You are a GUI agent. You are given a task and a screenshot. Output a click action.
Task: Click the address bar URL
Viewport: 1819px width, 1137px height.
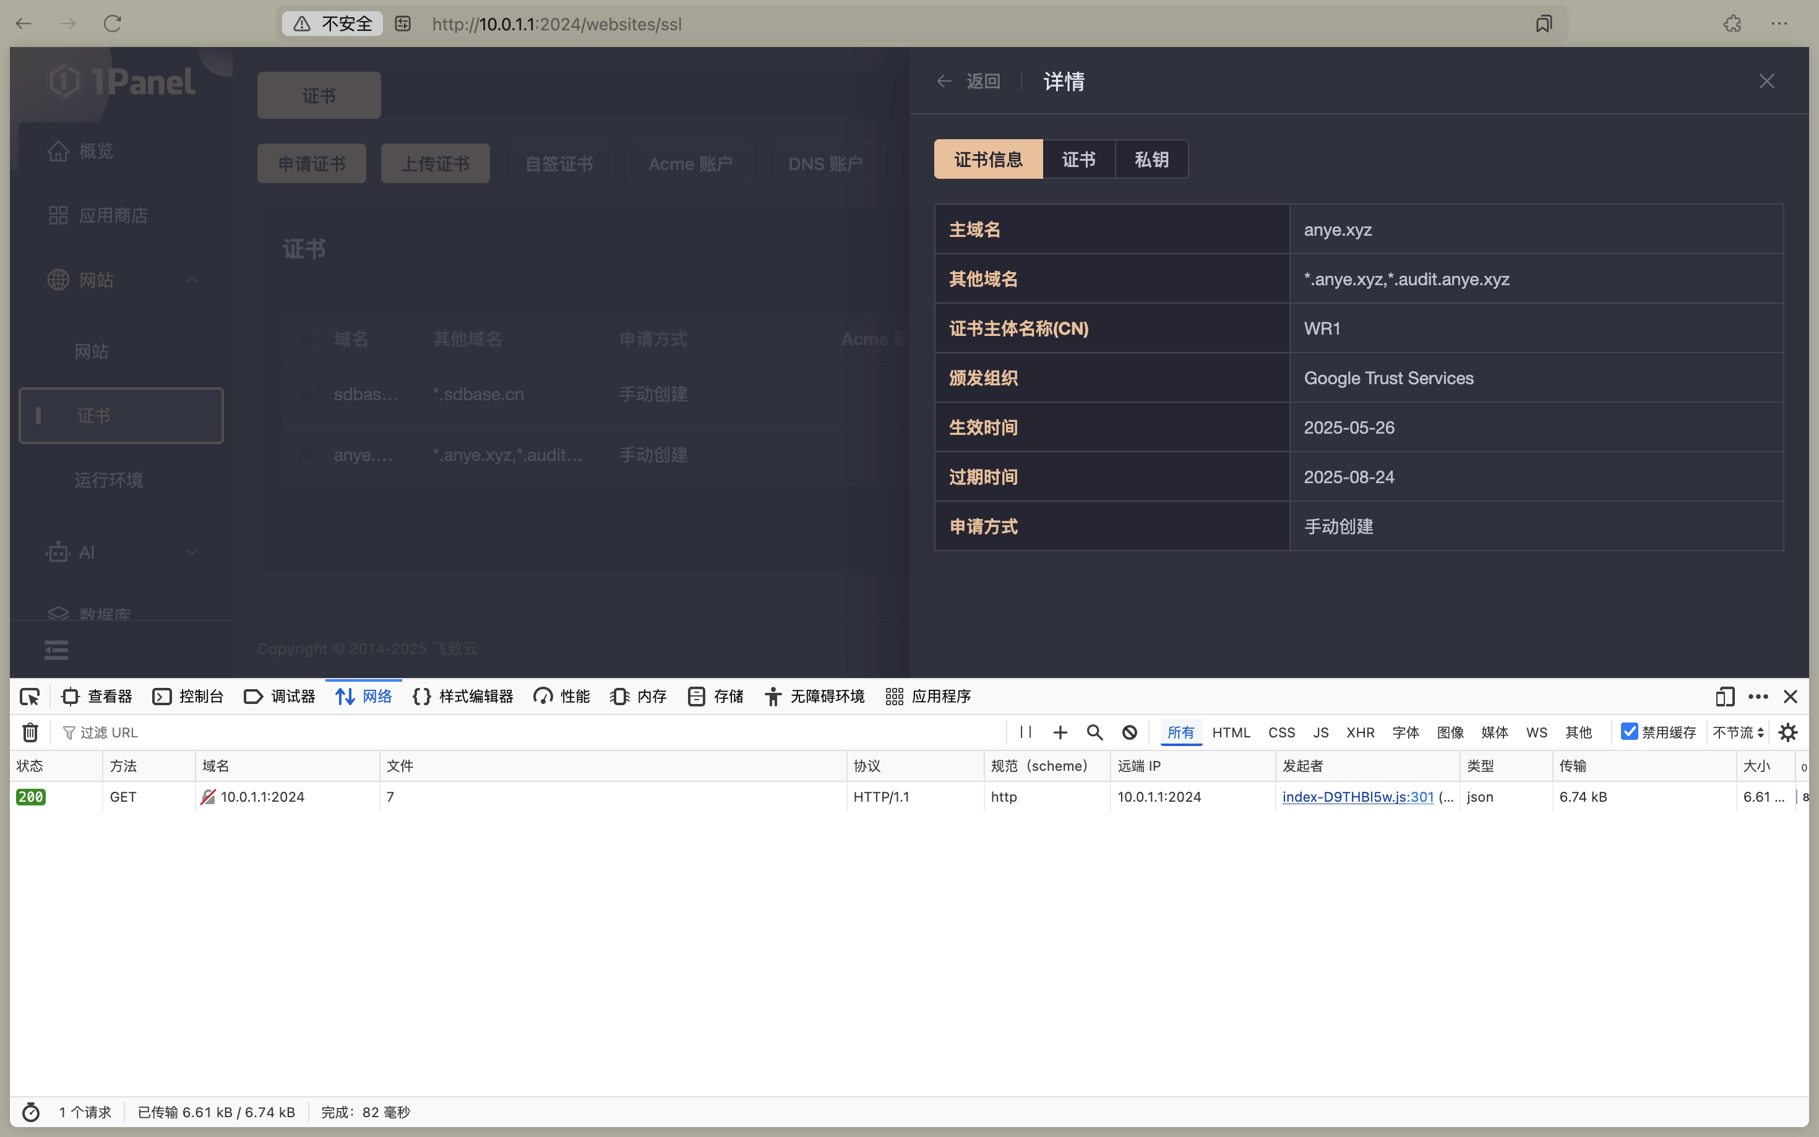click(x=556, y=24)
